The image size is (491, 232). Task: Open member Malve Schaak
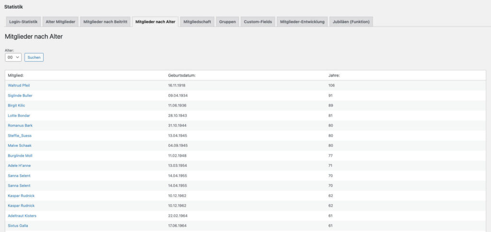pyautogui.click(x=20, y=145)
